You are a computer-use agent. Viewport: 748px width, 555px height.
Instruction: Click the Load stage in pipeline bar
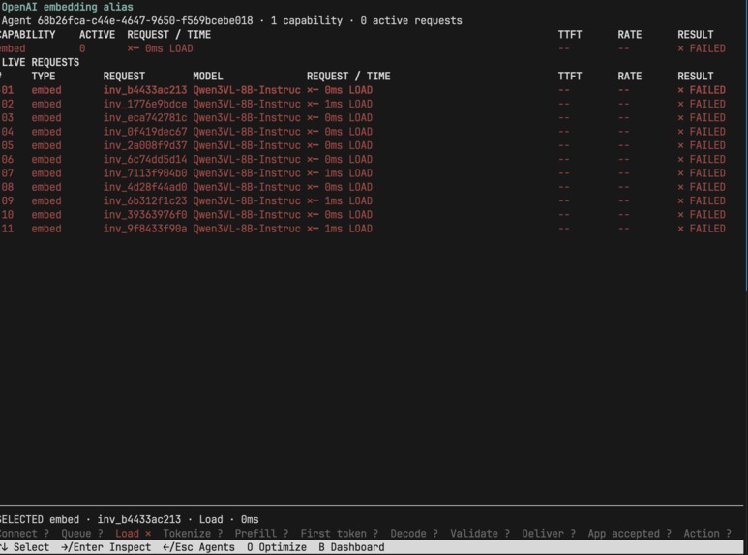tap(134, 533)
